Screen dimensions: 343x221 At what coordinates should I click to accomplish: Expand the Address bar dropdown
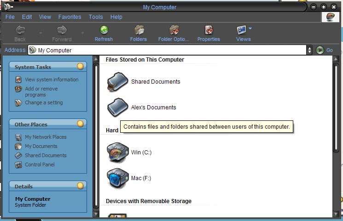coord(309,50)
